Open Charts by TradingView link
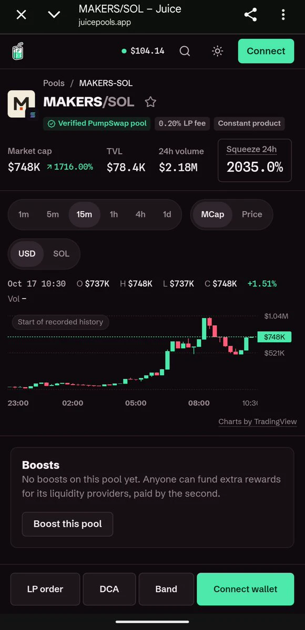Screen dimensions: 305x630 tap(258, 421)
